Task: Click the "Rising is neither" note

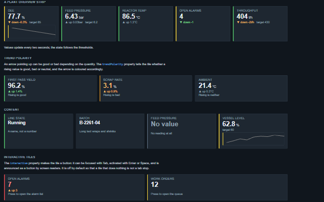Action: click(x=209, y=95)
